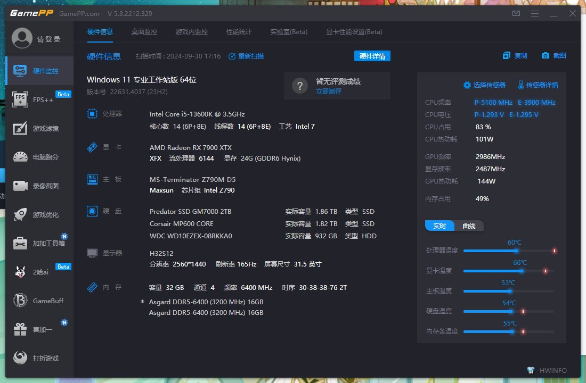Screen dimensions: 586x383
Task: Click the 重新扫描 rescan refresh icon
Action: 232,56
